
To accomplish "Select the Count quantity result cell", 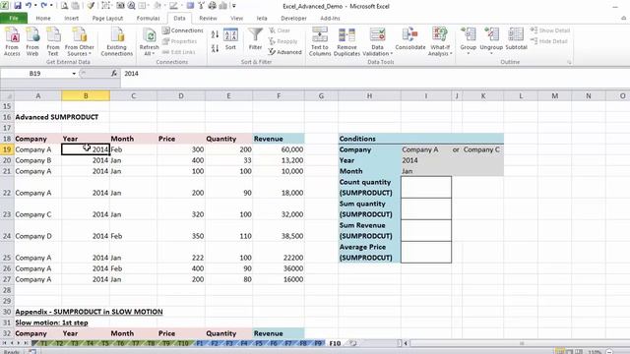I will point(426,187).
